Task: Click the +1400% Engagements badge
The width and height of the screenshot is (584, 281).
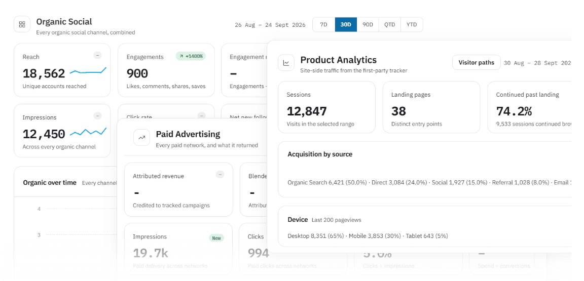Action: 191,56
